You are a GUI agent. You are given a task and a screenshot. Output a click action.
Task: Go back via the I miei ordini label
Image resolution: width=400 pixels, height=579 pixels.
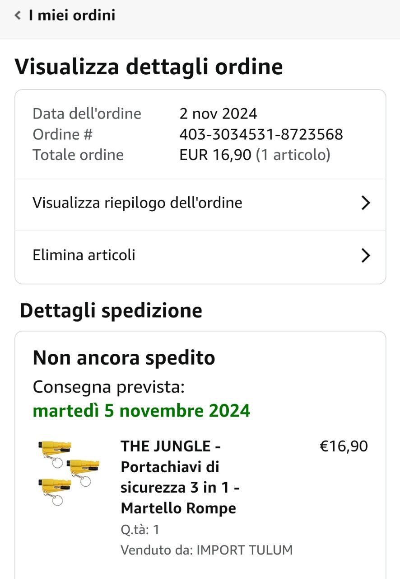[x=72, y=15]
